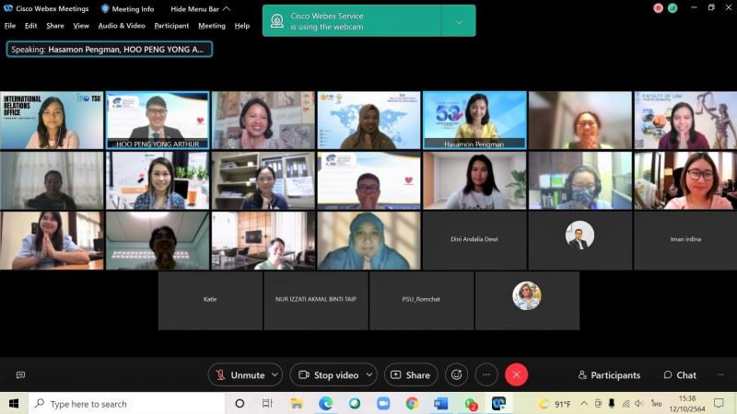Select the Faculty of Law video tile

[x=685, y=121]
